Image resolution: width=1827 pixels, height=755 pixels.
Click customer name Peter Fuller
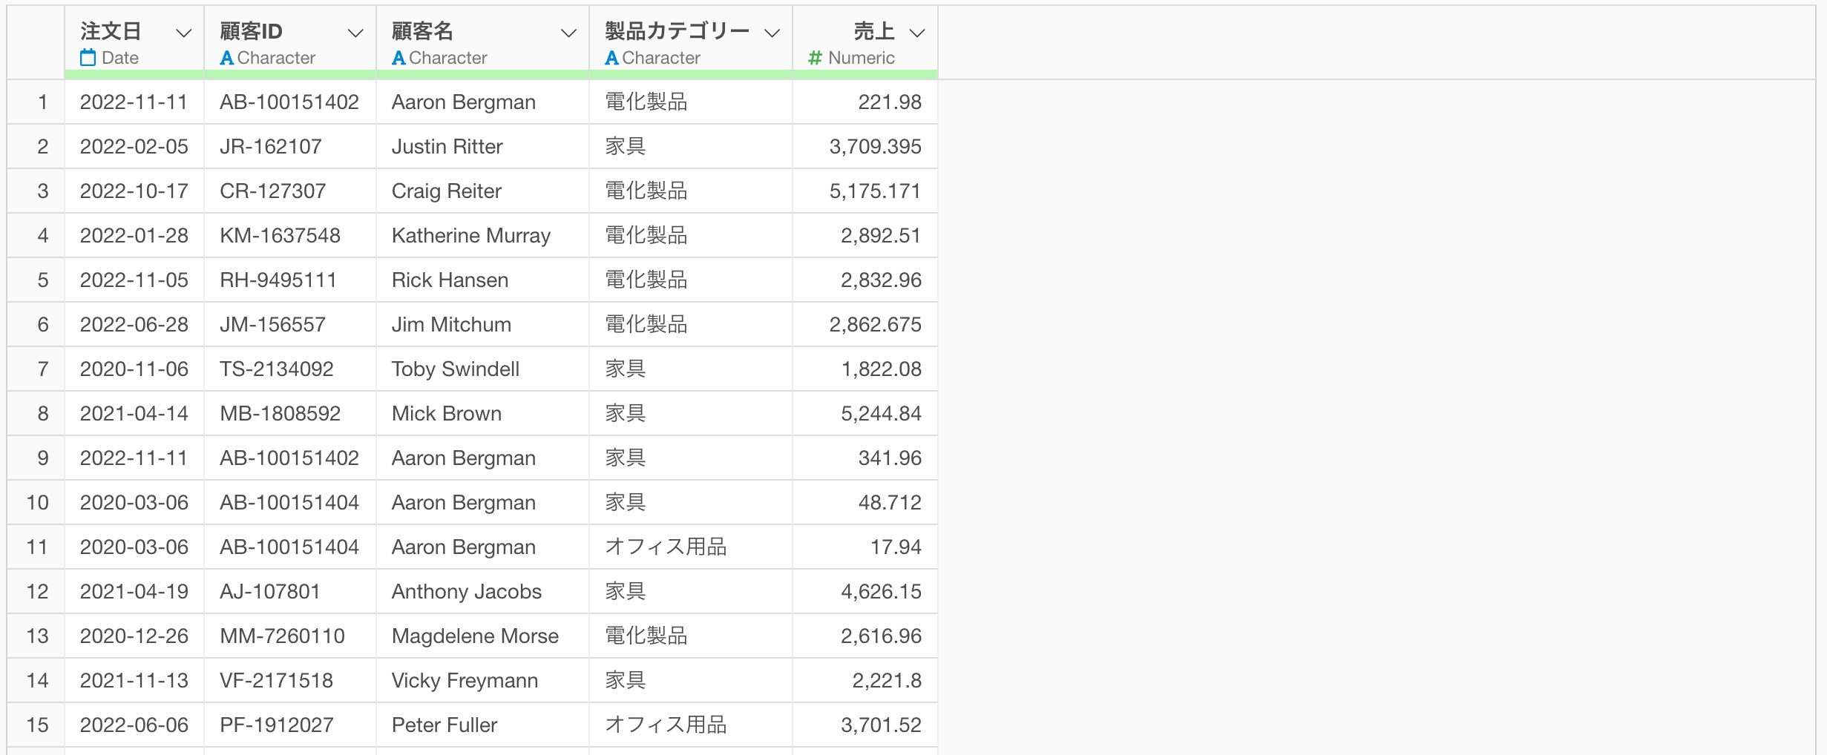point(445,725)
